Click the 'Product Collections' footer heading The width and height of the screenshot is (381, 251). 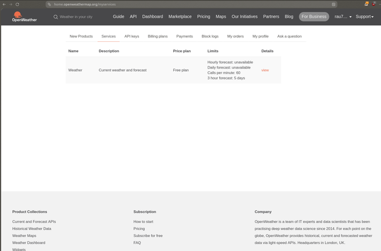[x=30, y=212]
